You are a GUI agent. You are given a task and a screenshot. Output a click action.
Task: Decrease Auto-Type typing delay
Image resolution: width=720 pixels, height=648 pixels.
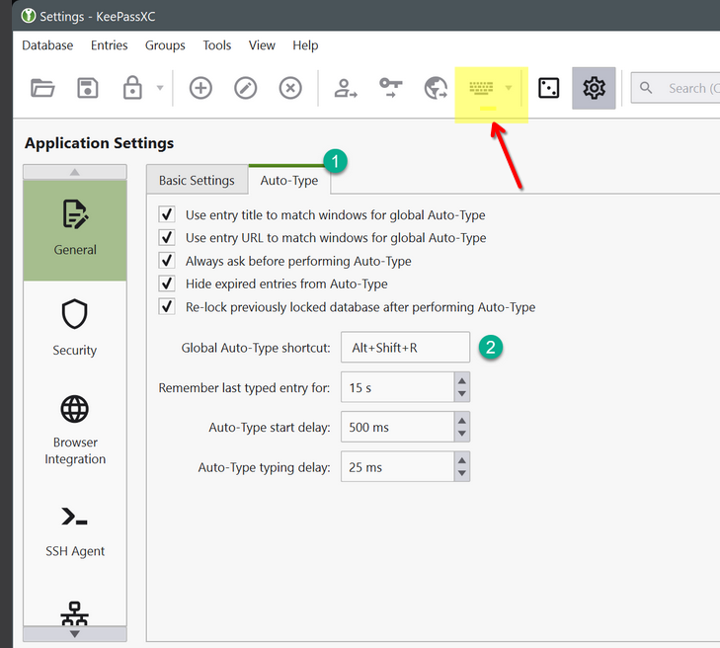pos(462,473)
